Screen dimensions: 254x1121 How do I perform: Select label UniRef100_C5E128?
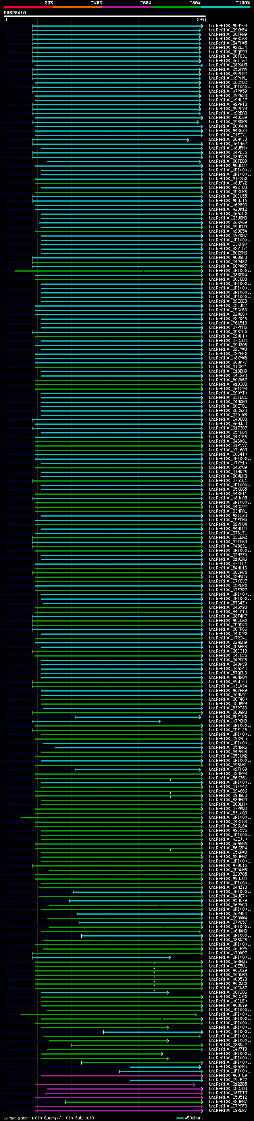(x=228, y=730)
